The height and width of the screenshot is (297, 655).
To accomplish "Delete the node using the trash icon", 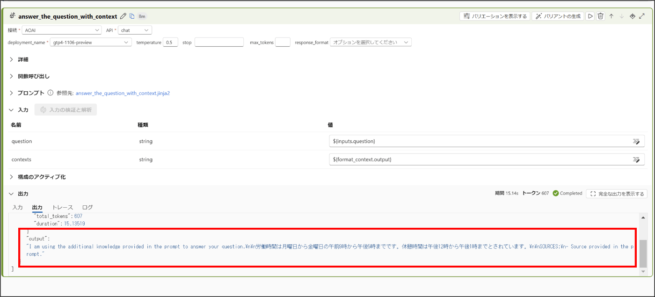I will (x=601, y=16).
